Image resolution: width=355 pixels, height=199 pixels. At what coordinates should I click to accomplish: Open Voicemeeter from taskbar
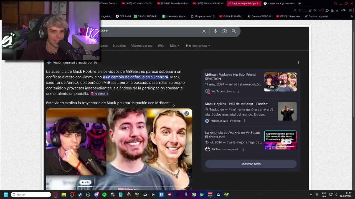210,195
